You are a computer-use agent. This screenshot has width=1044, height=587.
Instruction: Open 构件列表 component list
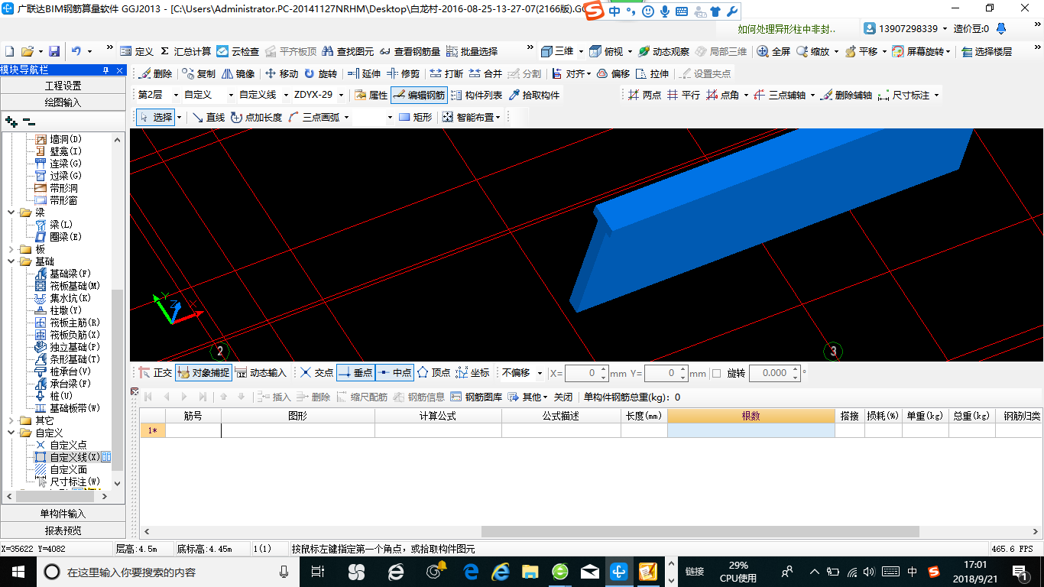[477, 96]
